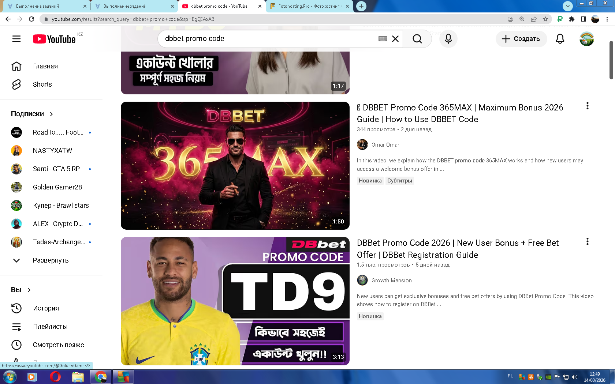The height and width of the screenshot is (384, 615).
Task: Open the media player taskbar icon
Action: tap(32, 377)
